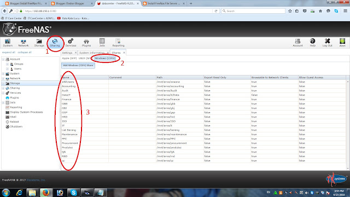Select the Finance share row
Image resolution: width=350 pixels, height=197 pixels.
[x=203, y=100]
